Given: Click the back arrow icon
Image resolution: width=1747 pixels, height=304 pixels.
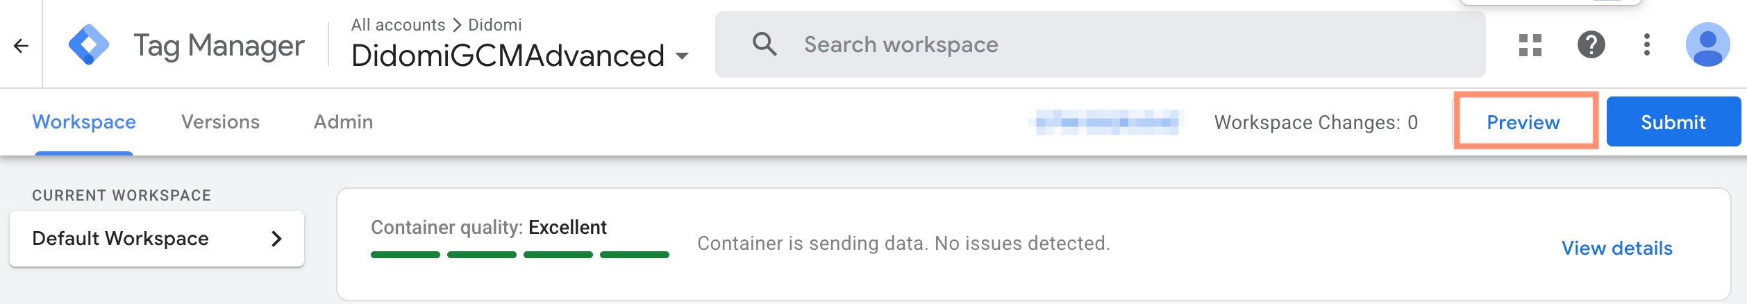Looking at the screenshot, I should coord(21,46).
